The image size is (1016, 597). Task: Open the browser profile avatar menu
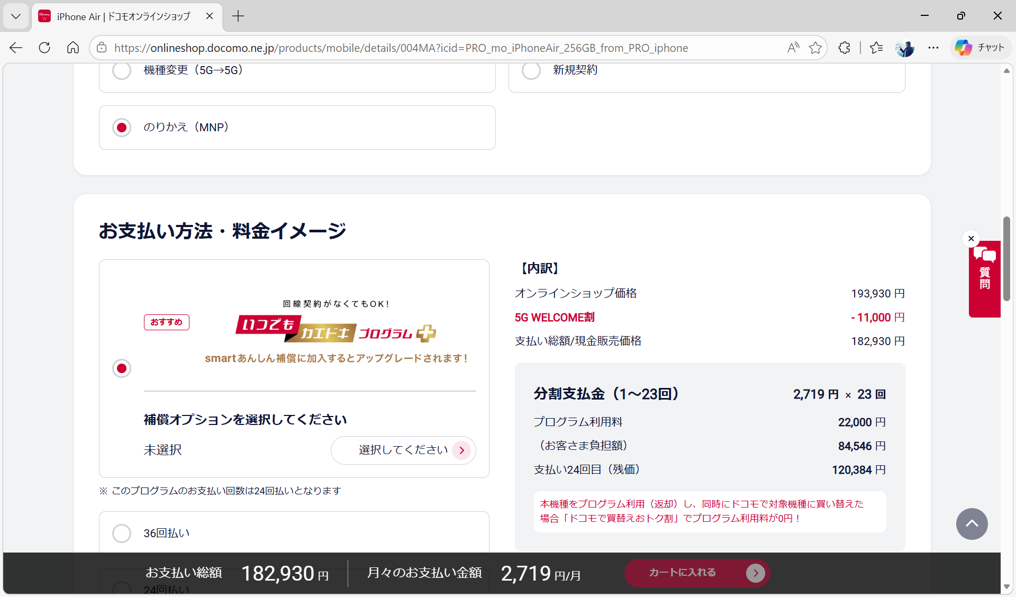click(x=905, y=48)
